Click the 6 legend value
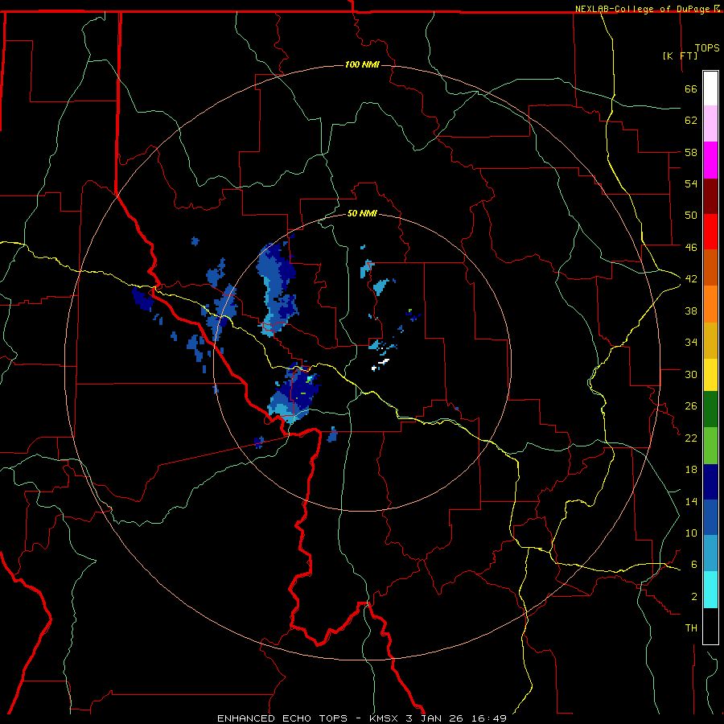 pyautogui.click(x=694, y=565)
